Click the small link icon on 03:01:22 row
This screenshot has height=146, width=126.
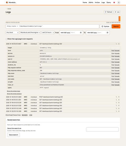116,111
